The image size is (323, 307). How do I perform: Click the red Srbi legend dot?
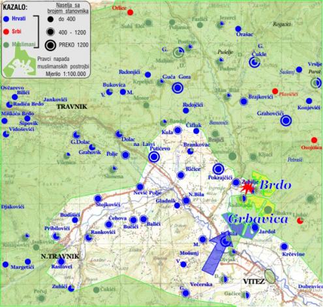point(7,32)
